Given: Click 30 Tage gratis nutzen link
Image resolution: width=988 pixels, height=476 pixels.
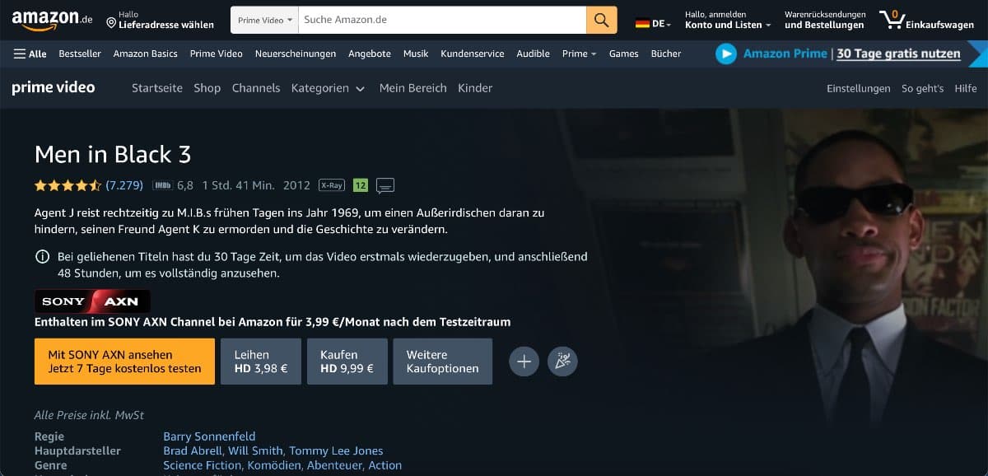Looking at the screenshot, I should (x=898, y=54).
